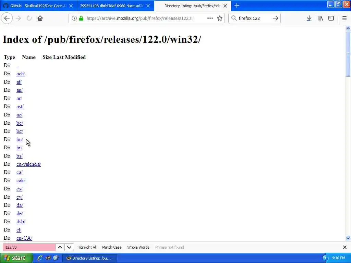Open page actions three-dot menu
The height and width of the screenshot is (263, 351).
[210, 18]
